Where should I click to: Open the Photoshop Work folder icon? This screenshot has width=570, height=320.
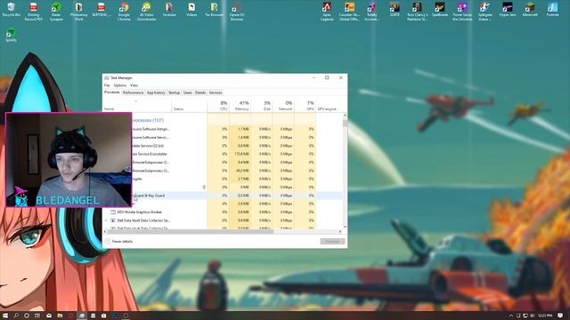78,11
